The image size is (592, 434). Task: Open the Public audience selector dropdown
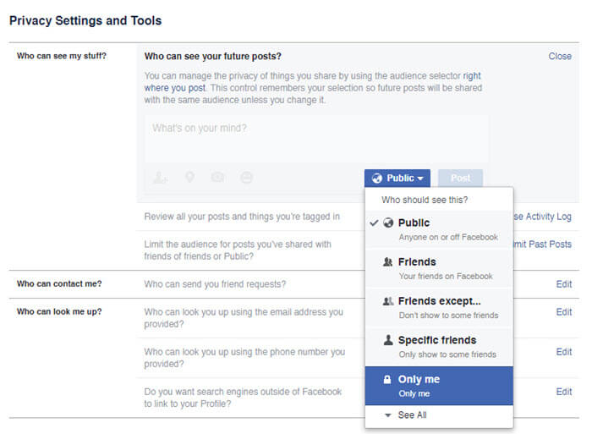tap(397, 179)
